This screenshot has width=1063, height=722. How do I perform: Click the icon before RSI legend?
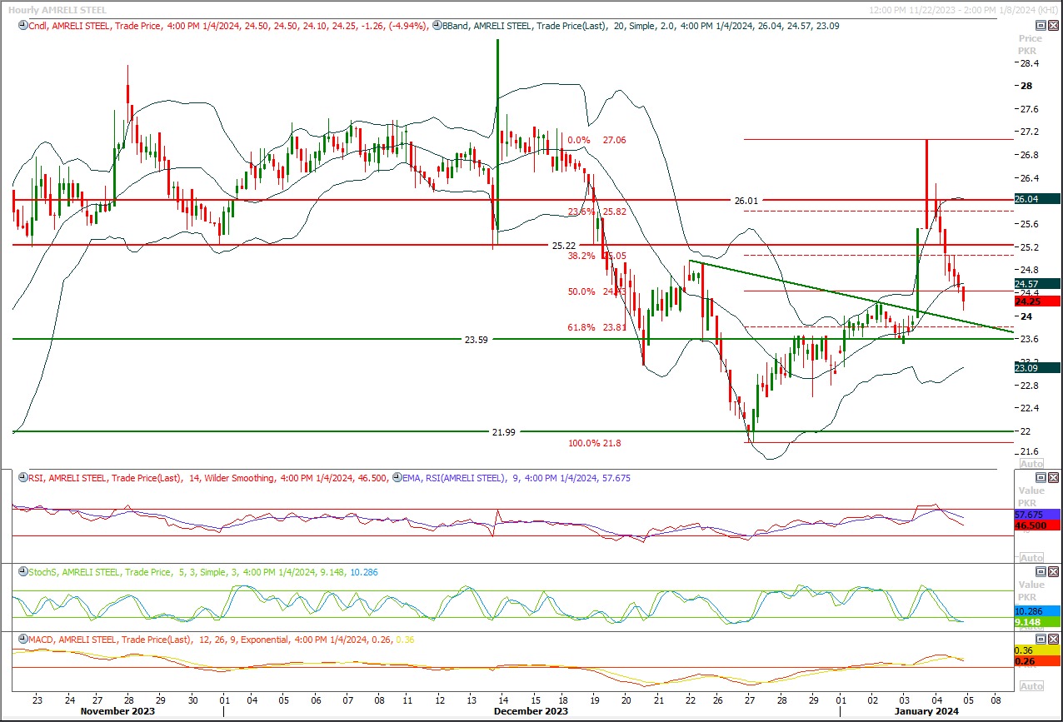point(22,478)
